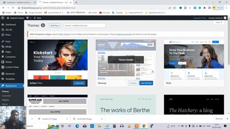Open Imported From IE bookmark folder
The width and height of the screenshot is (230, 129).
[134, 13]
